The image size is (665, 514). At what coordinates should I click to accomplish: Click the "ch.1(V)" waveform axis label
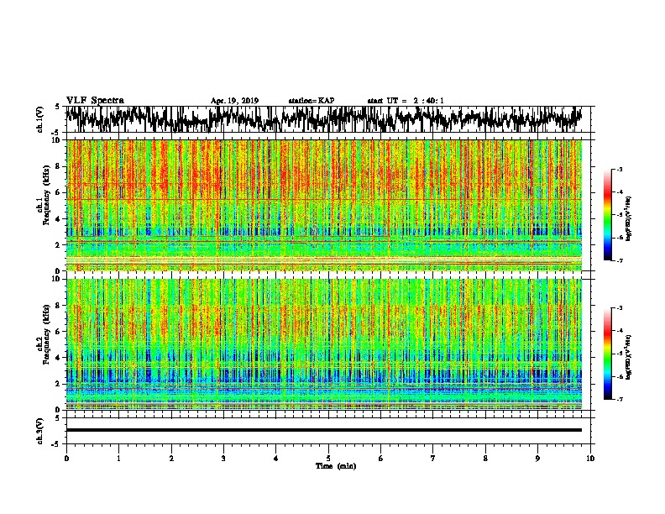pos(40,119)
